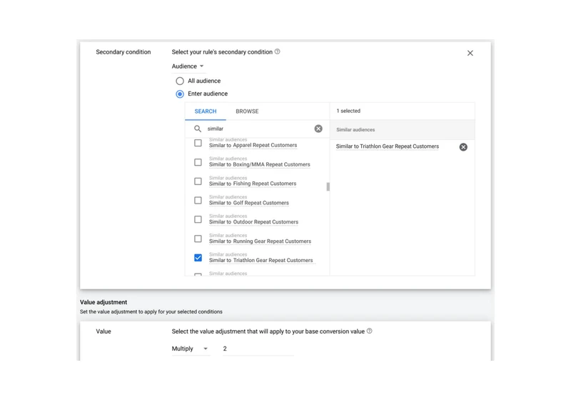
Task: Check Similar to Boxing/MMA Repeat Customers
Action: [x=198, y=162]
